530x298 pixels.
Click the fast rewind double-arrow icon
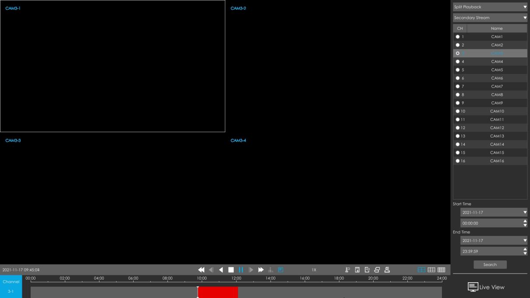201,270
